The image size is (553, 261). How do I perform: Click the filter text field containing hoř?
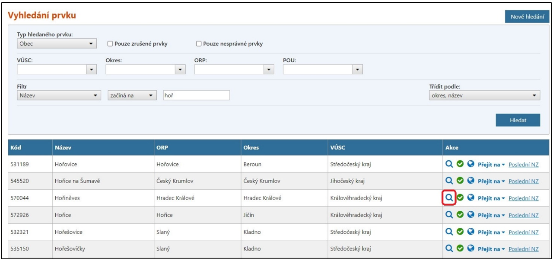[x=196, y=95]
